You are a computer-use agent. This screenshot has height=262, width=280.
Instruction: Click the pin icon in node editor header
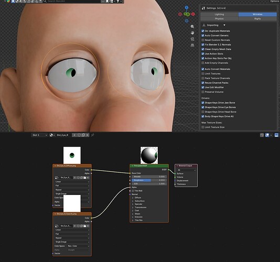(92, 135)
